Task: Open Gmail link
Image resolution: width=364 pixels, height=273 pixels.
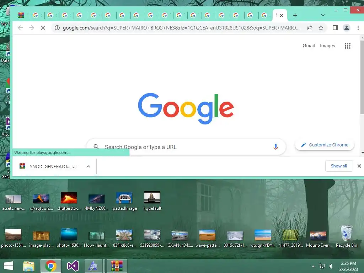Action: 309,46
